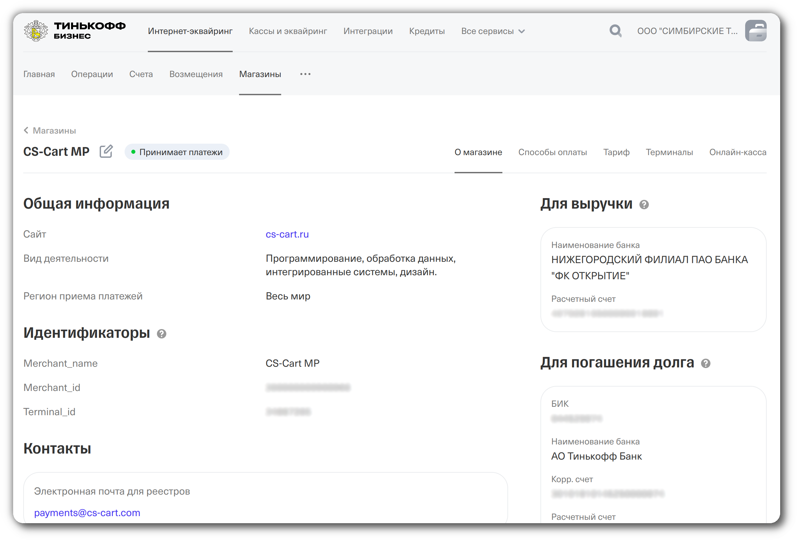The image size is (797, 540).
Task: Select the Терминалы tab
Action: (669, 152)
